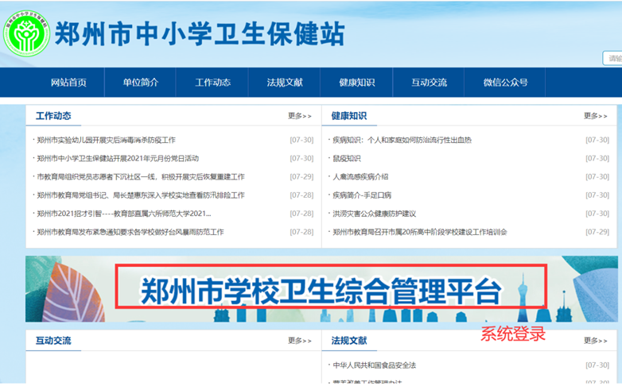622x386 pixels.
Task: Open article 郑州市实验幼儿园开展灾后消毒消杀防疫工作
Action: point(106,141)
